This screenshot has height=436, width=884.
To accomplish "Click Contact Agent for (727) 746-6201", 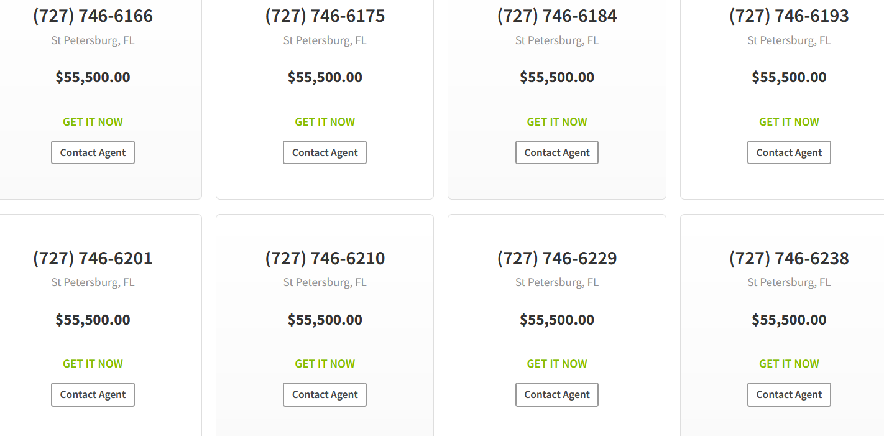I will 93,394.
